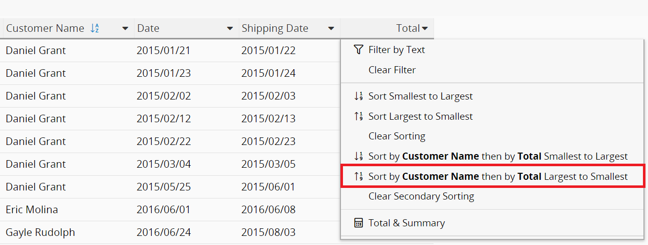Click the Eric Molina customer name cell
Screen dimensions: 648x245
(x=32, y=209)
